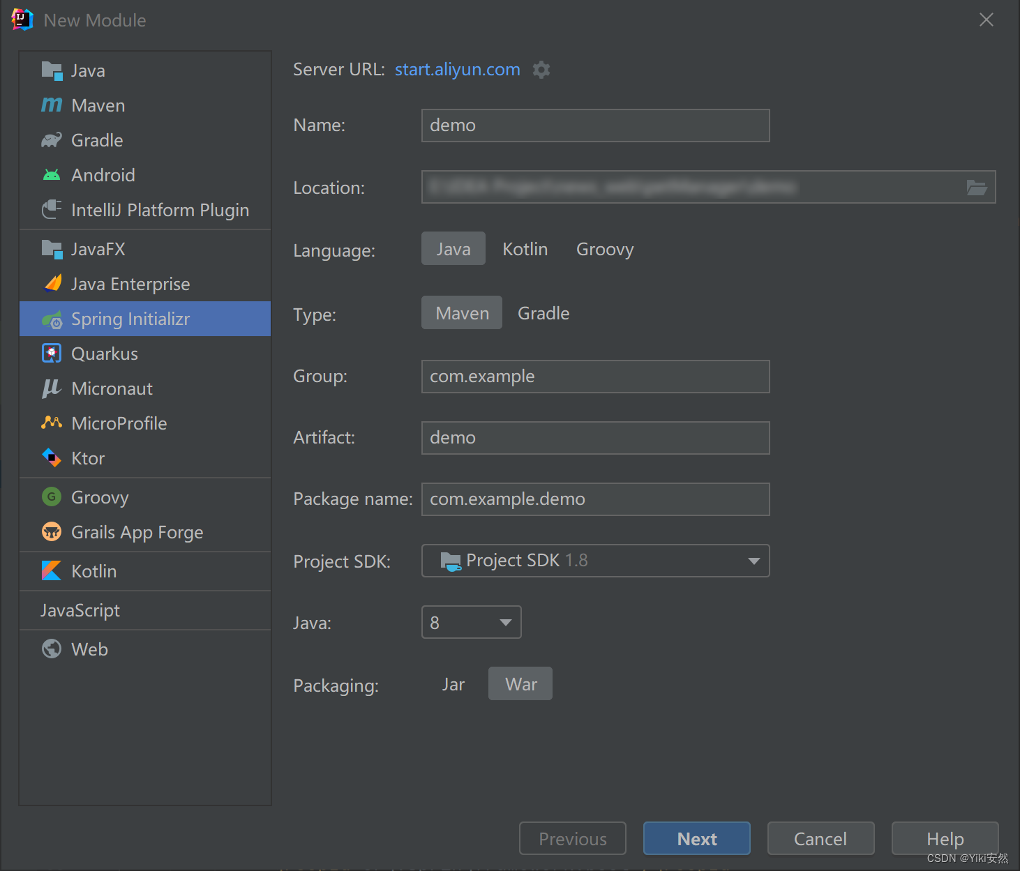This screenshot has width=1020, height=871.
Task: Click the Grails App Forge icon
Action: point(52,532)
